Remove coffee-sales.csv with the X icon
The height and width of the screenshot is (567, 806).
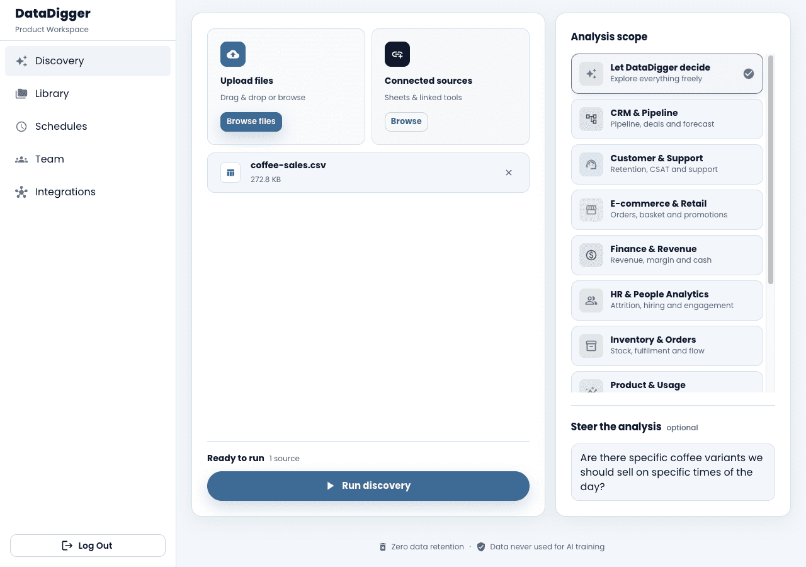[x=509, y=173]
